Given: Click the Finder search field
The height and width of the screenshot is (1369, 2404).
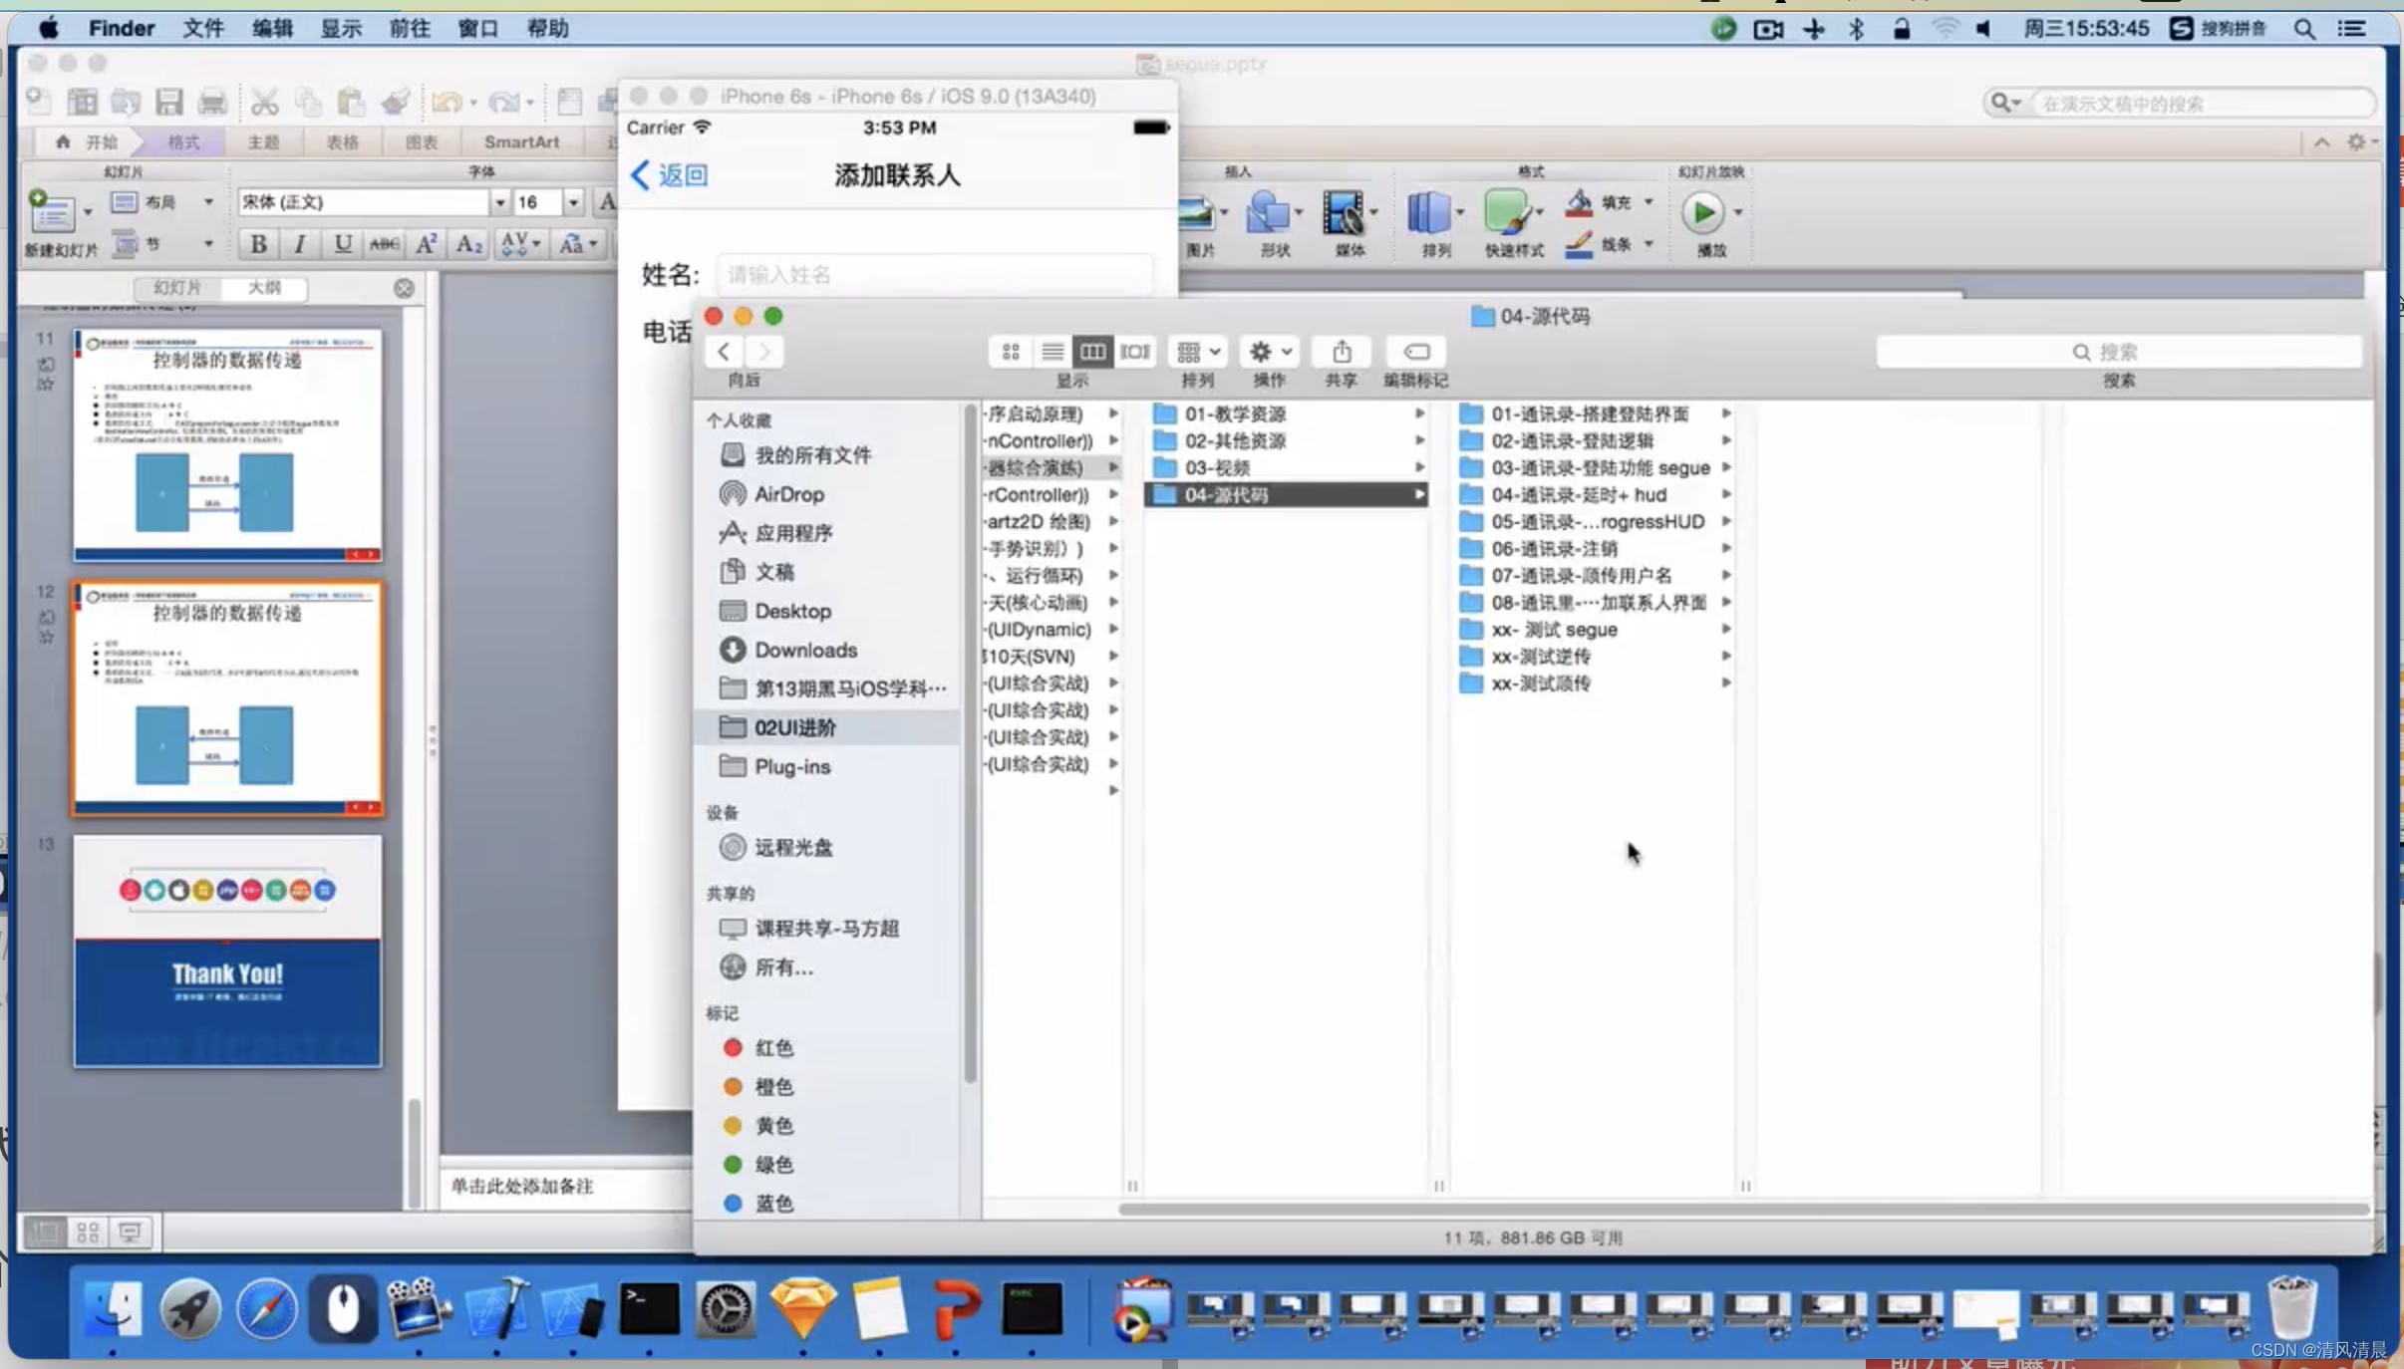Looking at the screenshot, I should 2118,352.
